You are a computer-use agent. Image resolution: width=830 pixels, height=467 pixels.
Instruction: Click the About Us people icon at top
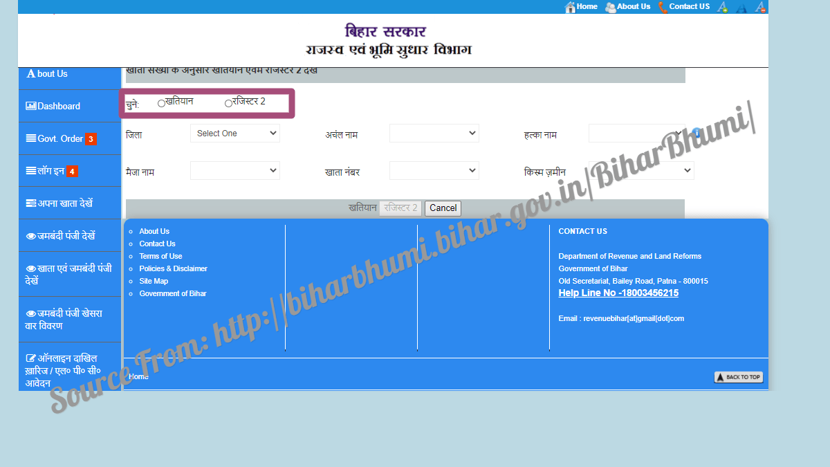(609, 6)
